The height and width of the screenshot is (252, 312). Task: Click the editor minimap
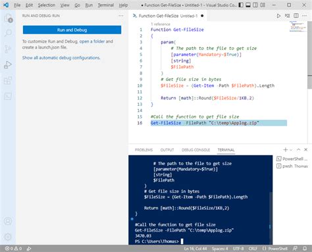298,26
